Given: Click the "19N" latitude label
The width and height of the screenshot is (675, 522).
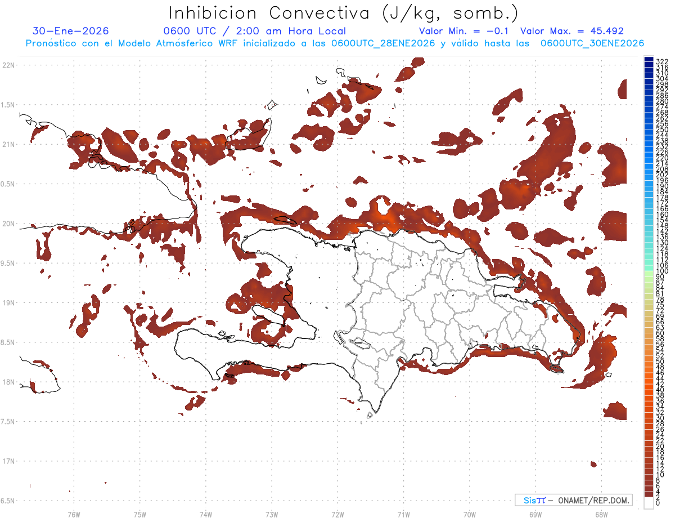Looking at the screenshot, I should click(x=9, y=303).
